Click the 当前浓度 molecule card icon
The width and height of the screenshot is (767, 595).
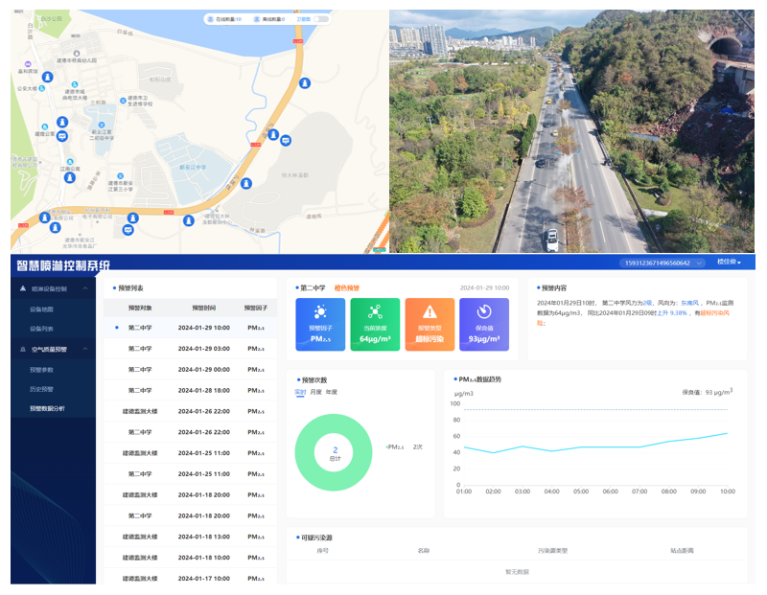click(375, 311)
